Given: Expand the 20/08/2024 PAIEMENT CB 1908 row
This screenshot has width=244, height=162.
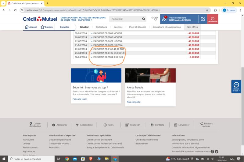Looking at the screenshot, I should (x=91, y=37).
